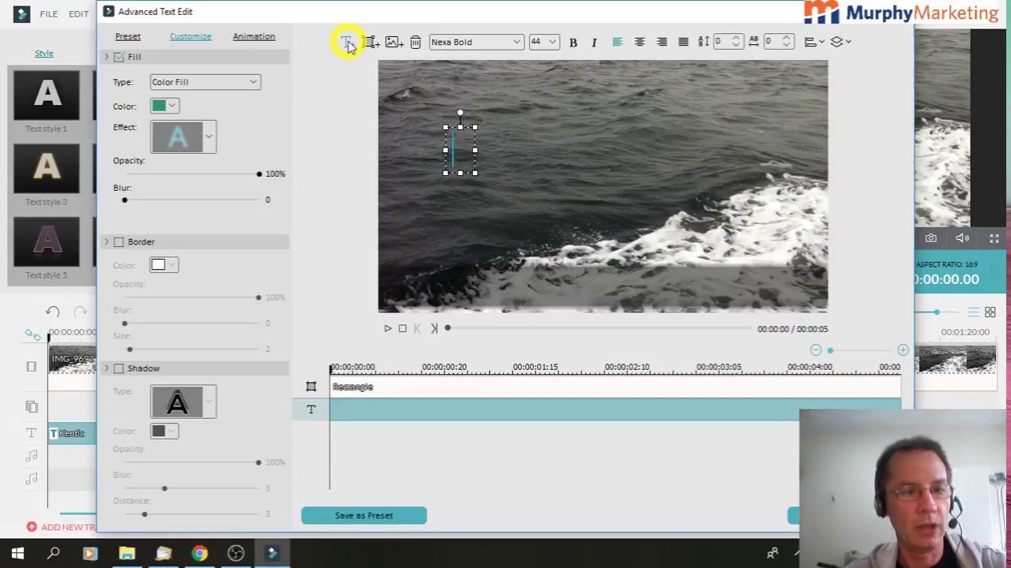This screenshot has width=1011, height=568.
Task: Align text right
Action: click(x=662, y=42)
